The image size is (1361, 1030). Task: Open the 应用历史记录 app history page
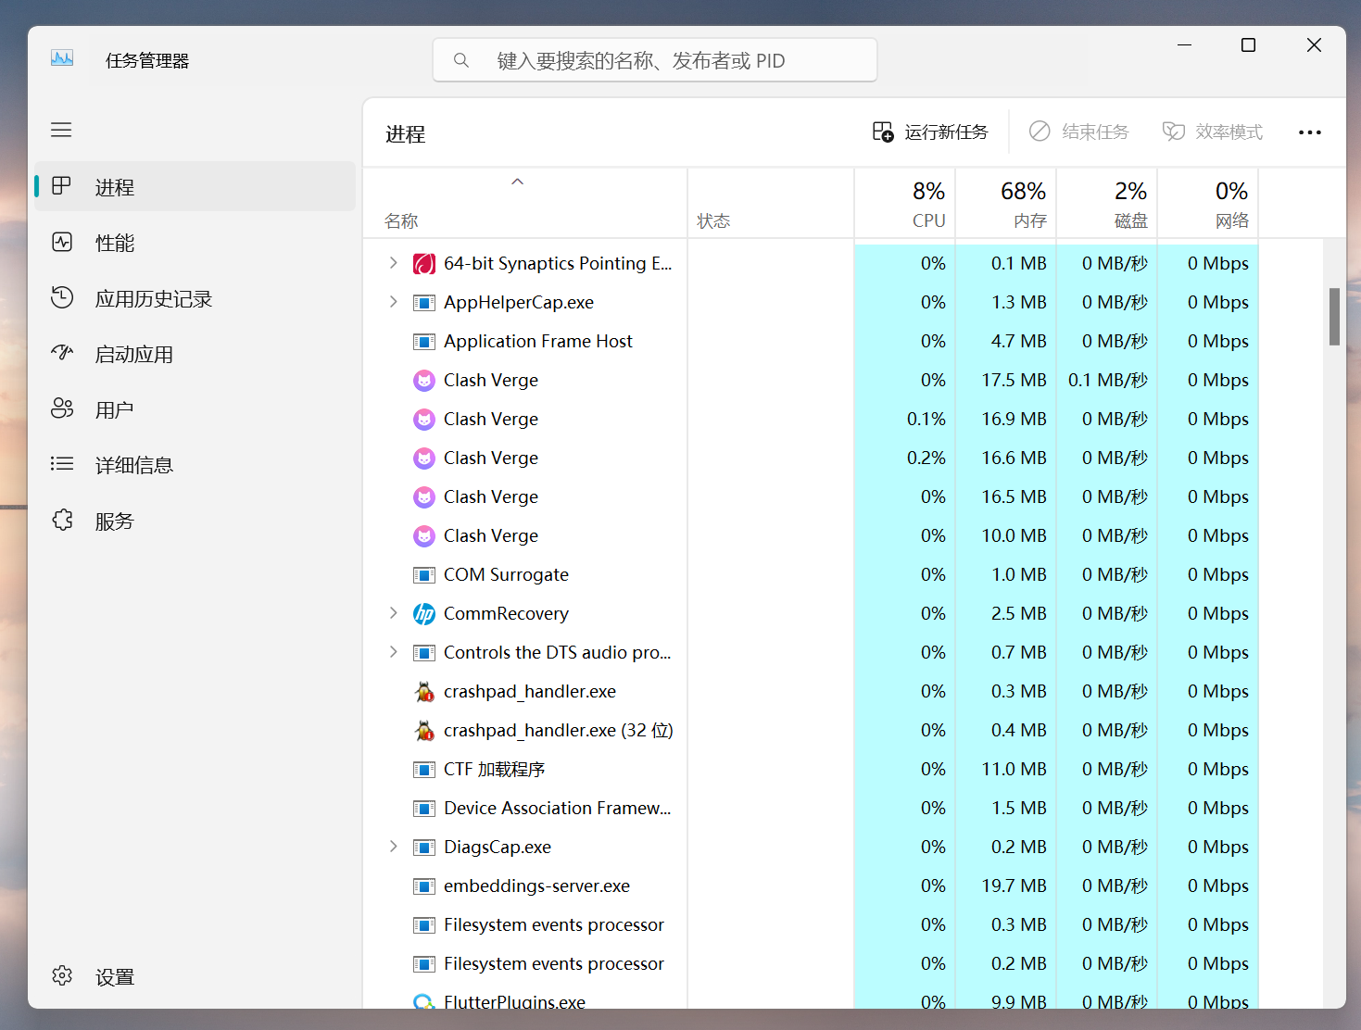tap(195, 298)
